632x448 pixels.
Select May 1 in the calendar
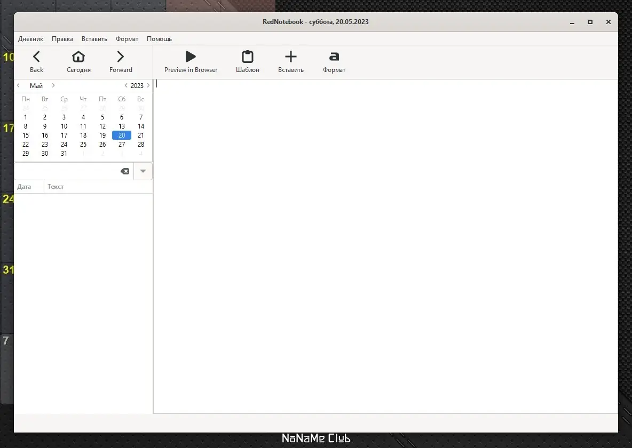(x=26, y=117)
